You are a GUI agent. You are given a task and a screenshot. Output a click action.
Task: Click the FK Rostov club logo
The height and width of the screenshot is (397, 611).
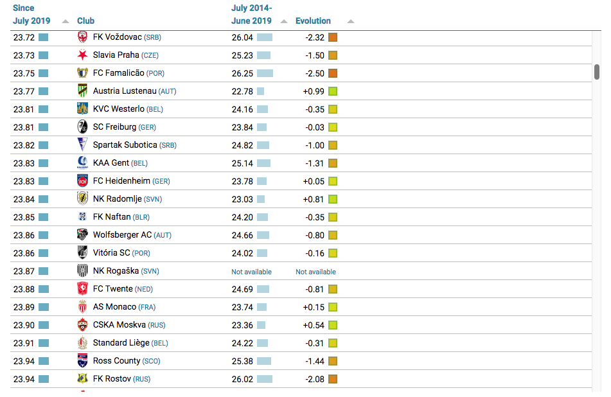point(82,379)
